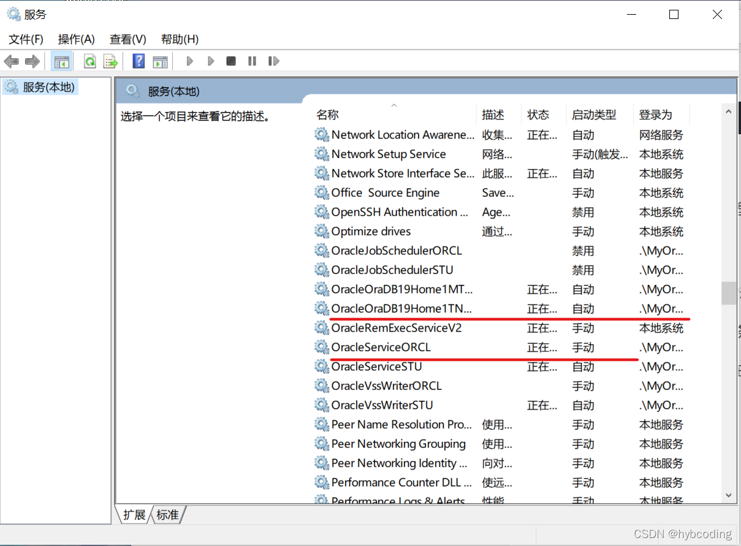Open the 查看(V) menu

[x=128, y=39]
